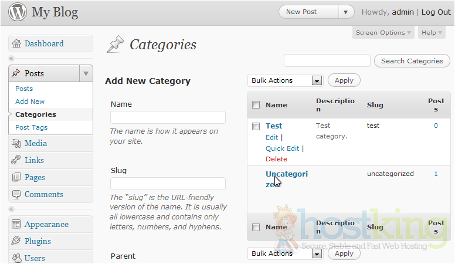Open the Add New submenu item
This screenshot has width=455, height=264.
point(30,101)
